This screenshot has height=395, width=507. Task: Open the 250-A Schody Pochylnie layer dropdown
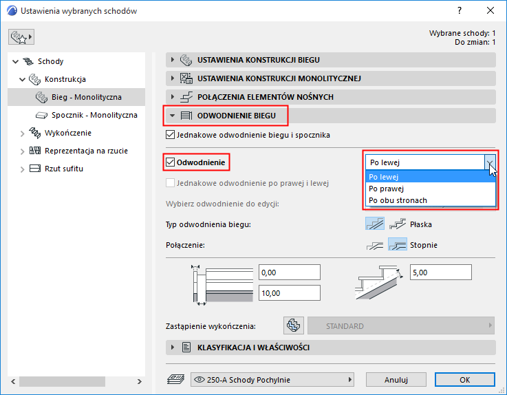[272, 379]
